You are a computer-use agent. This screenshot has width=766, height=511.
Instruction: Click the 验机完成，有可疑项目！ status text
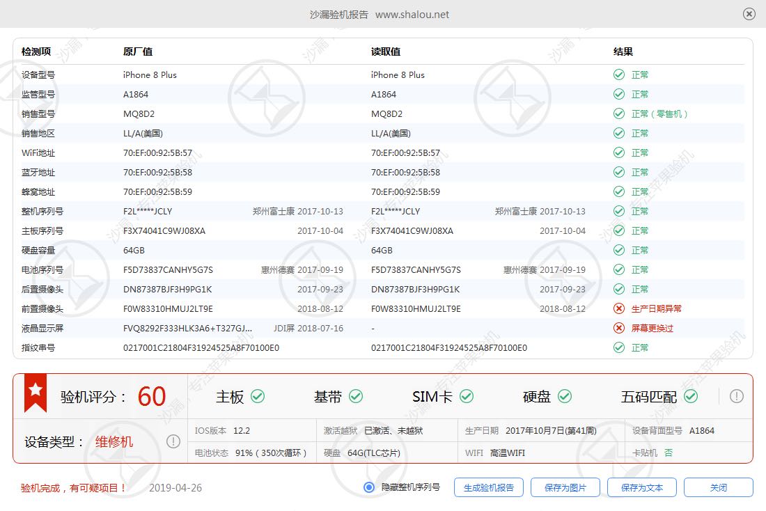(x=74, y=488)
